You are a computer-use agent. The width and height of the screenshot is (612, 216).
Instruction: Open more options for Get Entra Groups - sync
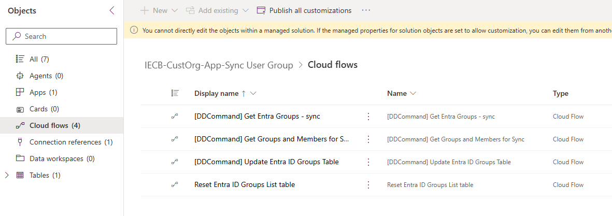[368, 117]
